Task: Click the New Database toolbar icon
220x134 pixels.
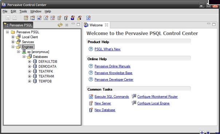Action: 66,18
